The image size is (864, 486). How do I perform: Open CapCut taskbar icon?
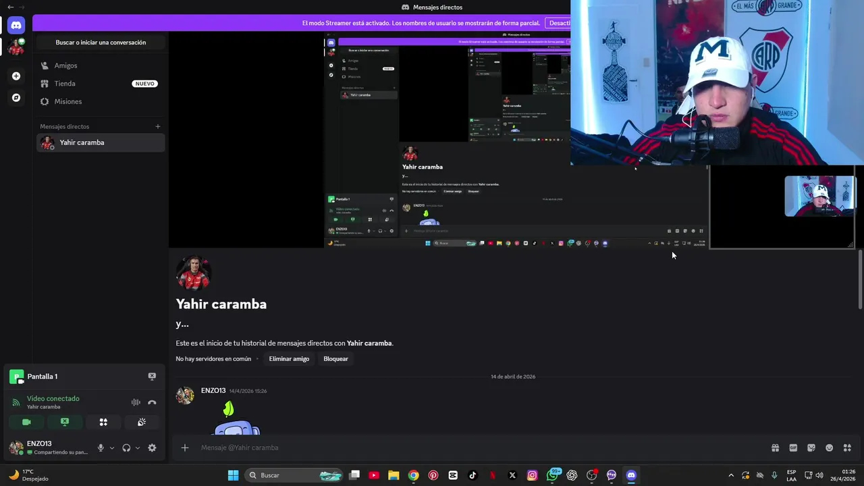point(453,475)
